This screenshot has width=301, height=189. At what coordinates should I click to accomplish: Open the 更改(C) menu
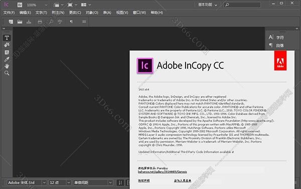pyautogui.click(x=75, y=12)
